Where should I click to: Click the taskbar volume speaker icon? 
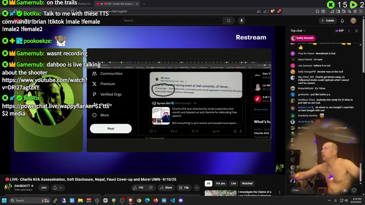(x=346, y=200)
